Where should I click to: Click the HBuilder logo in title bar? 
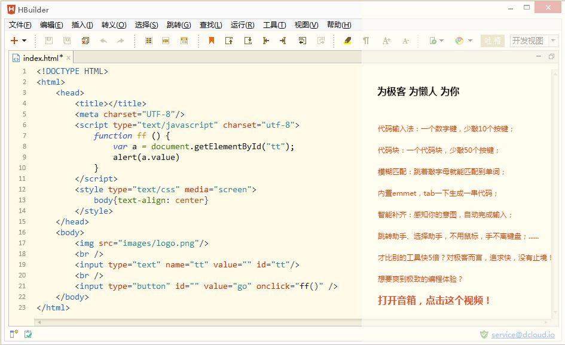point(11,10)
